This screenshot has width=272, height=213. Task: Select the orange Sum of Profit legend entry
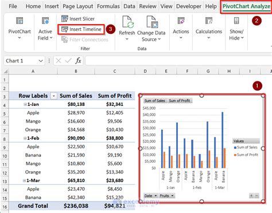click(x=246, y=155)
